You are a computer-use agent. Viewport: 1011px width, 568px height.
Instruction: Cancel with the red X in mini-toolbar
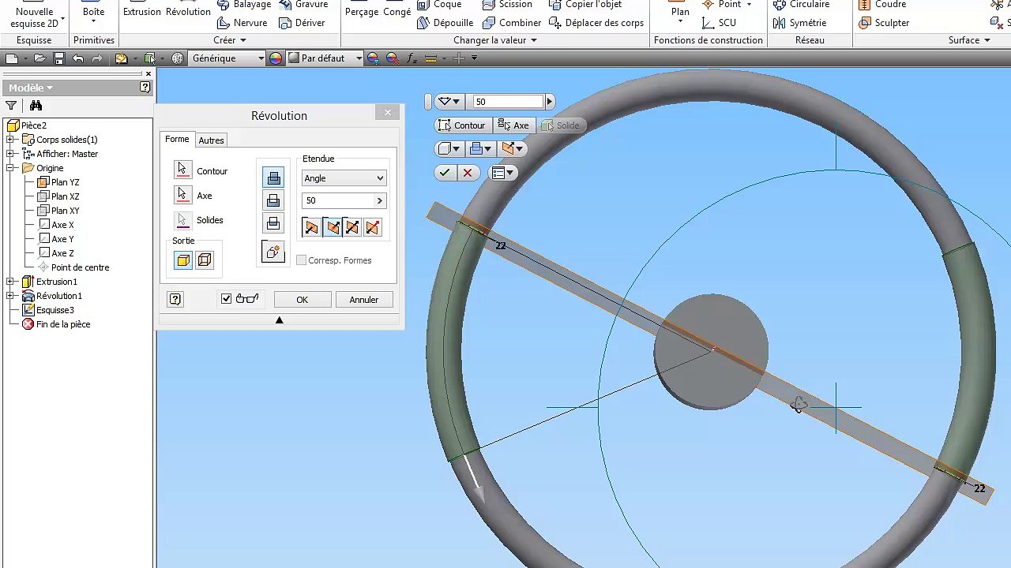tap(468, 173)
